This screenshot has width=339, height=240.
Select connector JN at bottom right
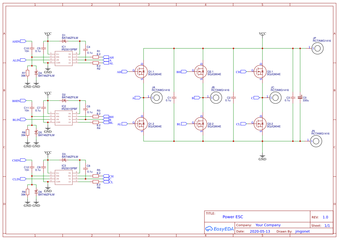(x=316, y=141)
